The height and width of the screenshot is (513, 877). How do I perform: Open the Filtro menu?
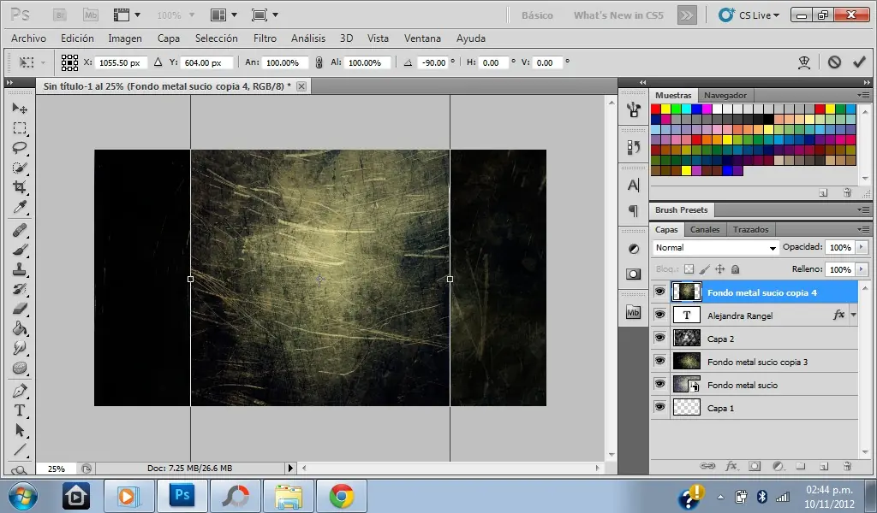coord(265,38)
